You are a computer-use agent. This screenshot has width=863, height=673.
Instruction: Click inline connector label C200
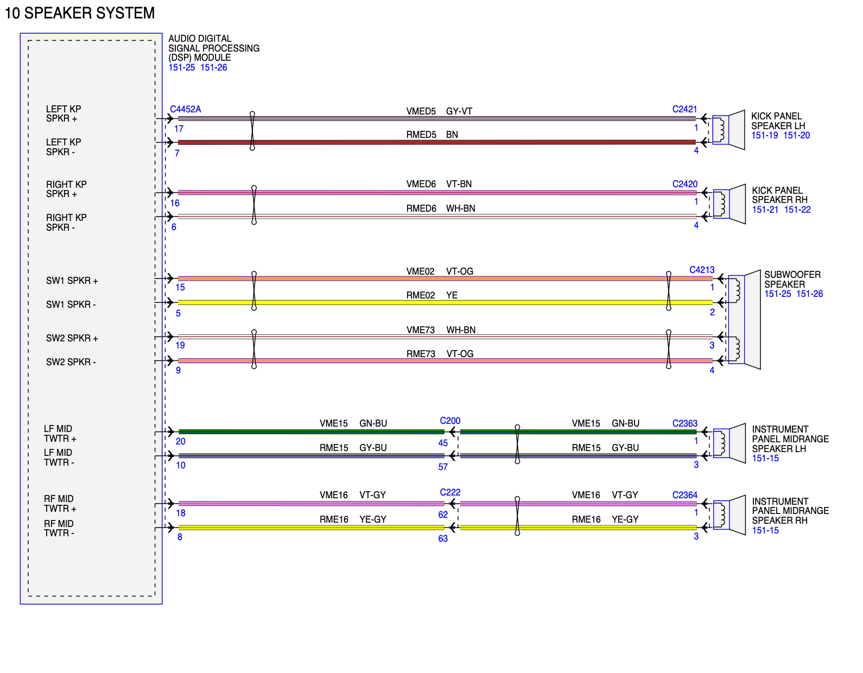pyautogui.click(x=450, y=421)
